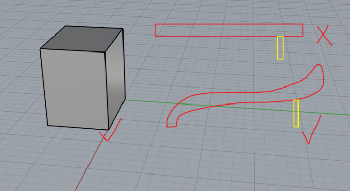Viewport: 350px width, 191px height.
Task: Click the yellow rectangle under the red bar
Action: pos(281,47)
